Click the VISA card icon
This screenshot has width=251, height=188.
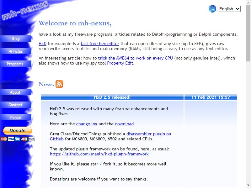(11, 139)
